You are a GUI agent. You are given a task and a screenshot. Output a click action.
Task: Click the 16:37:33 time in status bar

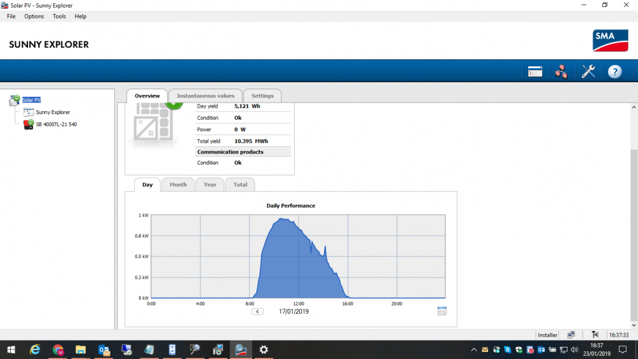click(x=618, y=335)
